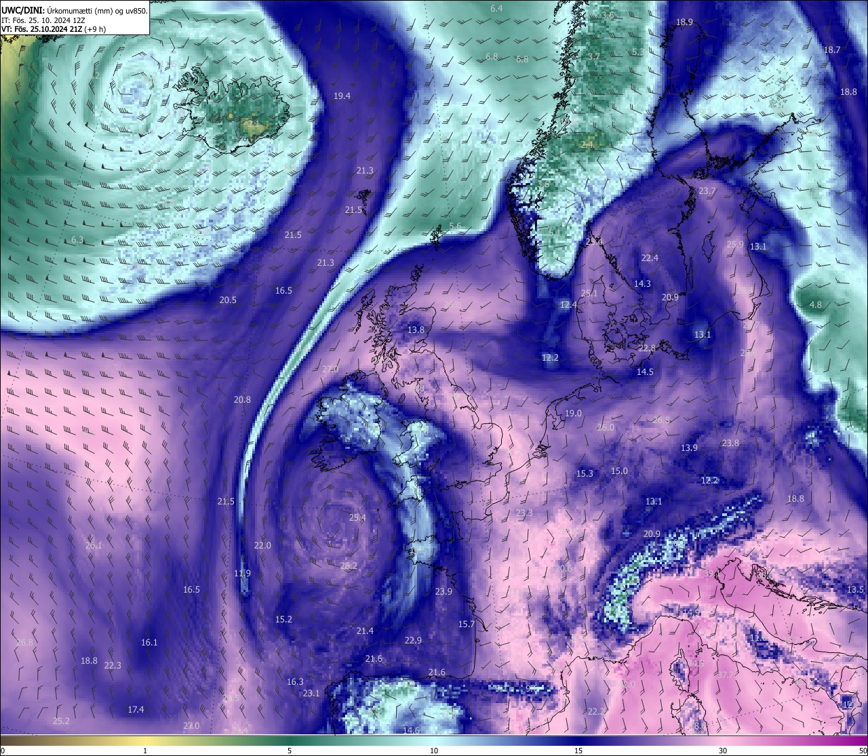Click the '15' tick on the color scale
This screenshot has width=868, height=756.
tap(578, 751)
